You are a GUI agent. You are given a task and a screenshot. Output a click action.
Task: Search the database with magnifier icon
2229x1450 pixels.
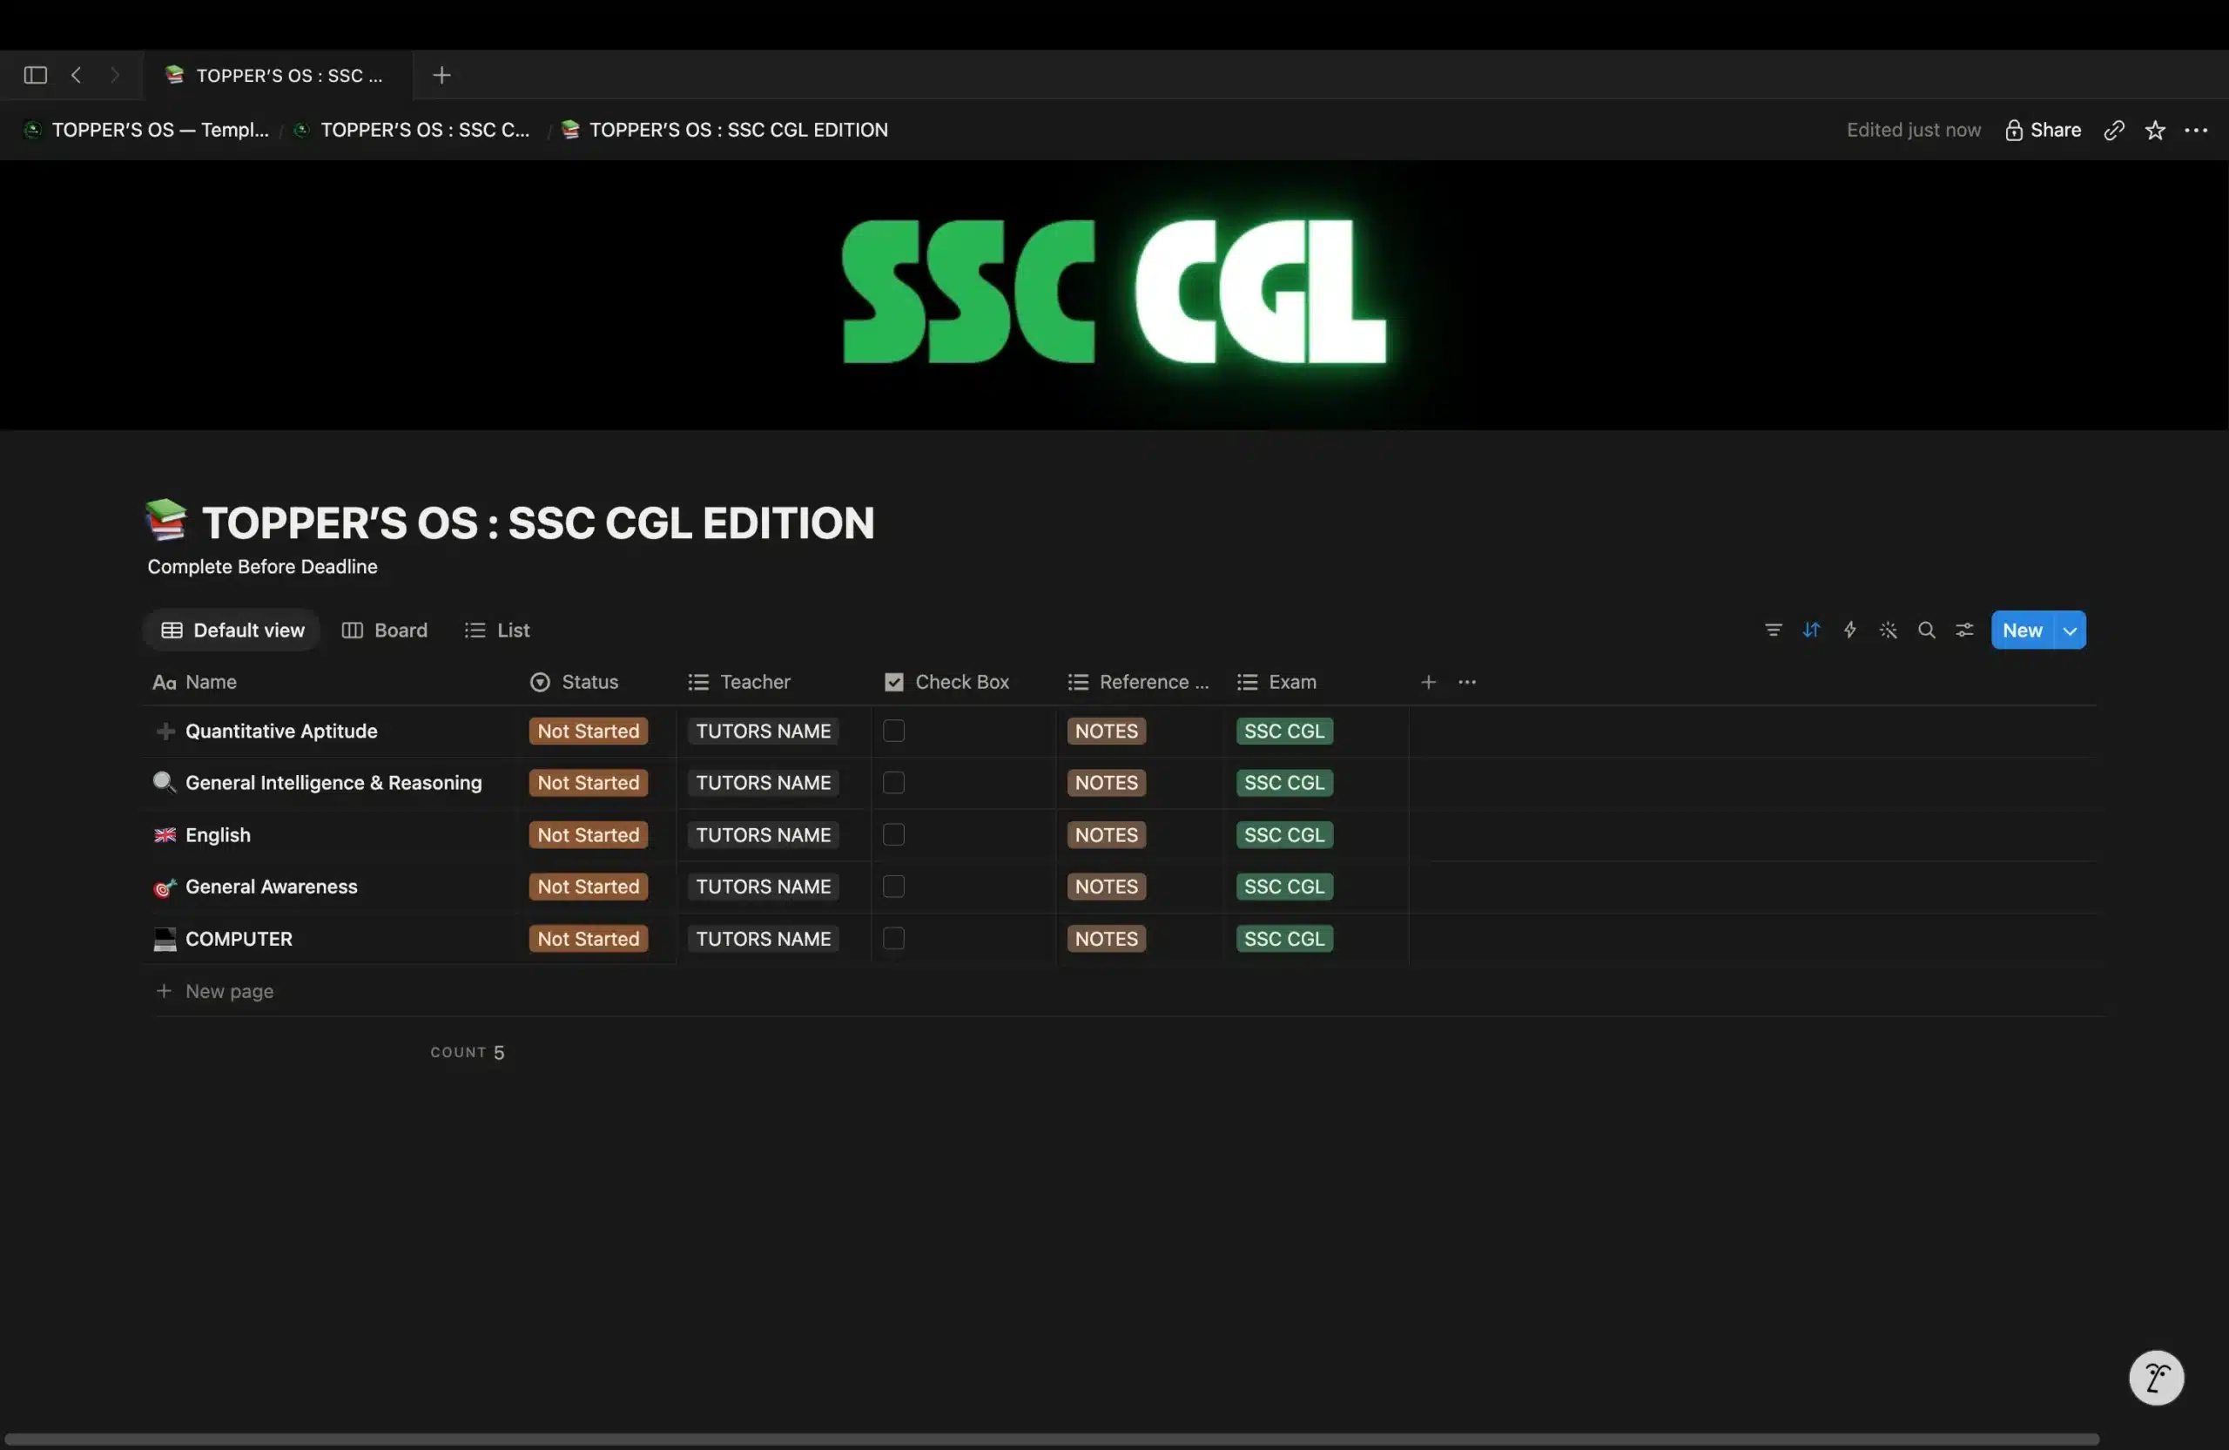pos(1927,631)
